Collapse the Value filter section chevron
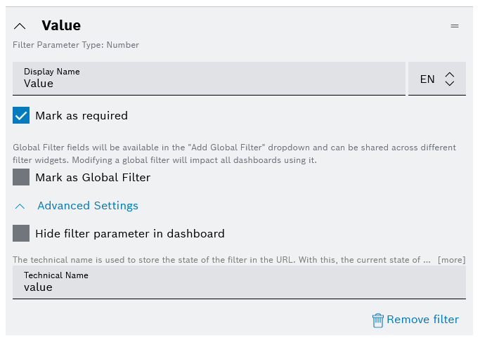 pos(20,26)
